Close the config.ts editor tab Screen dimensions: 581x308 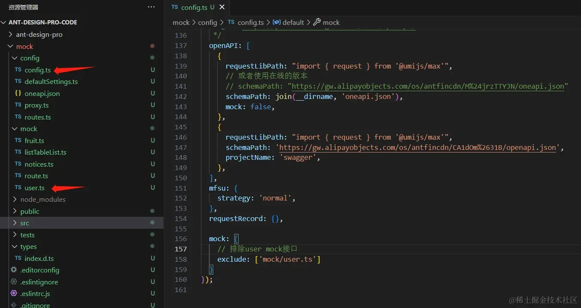coord(222,7)
